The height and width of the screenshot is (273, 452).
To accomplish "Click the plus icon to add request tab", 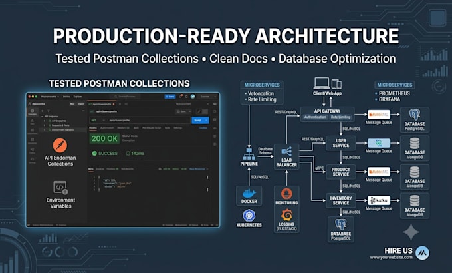I will pyautogui.click(x=120, y=104).
